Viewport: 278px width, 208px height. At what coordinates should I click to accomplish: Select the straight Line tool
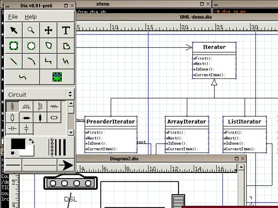13,61
